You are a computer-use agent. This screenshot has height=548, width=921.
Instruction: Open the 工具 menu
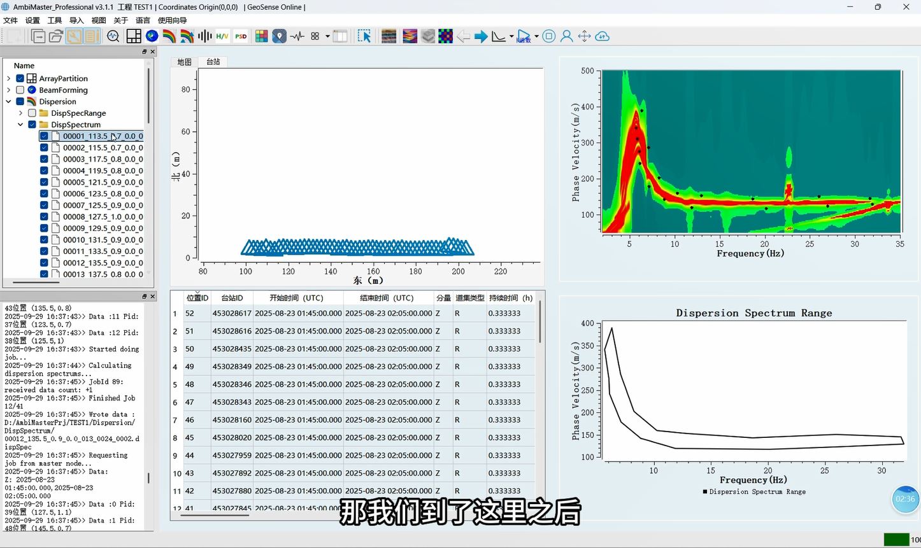point(54,20)
